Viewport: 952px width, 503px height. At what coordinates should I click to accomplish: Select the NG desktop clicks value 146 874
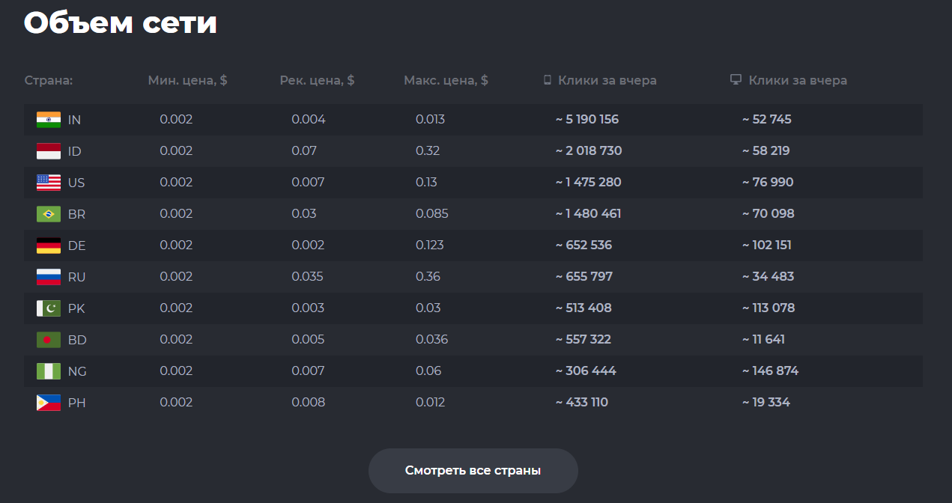click(770, 371)
